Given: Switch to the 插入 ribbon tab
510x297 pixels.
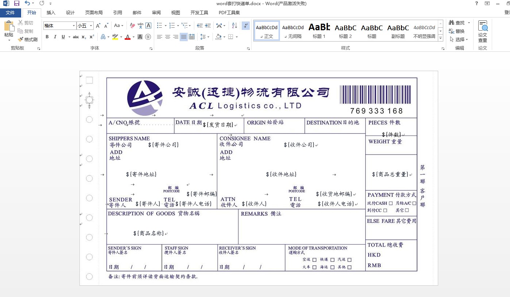Looking at the screenshot, I should click(51, 13).
